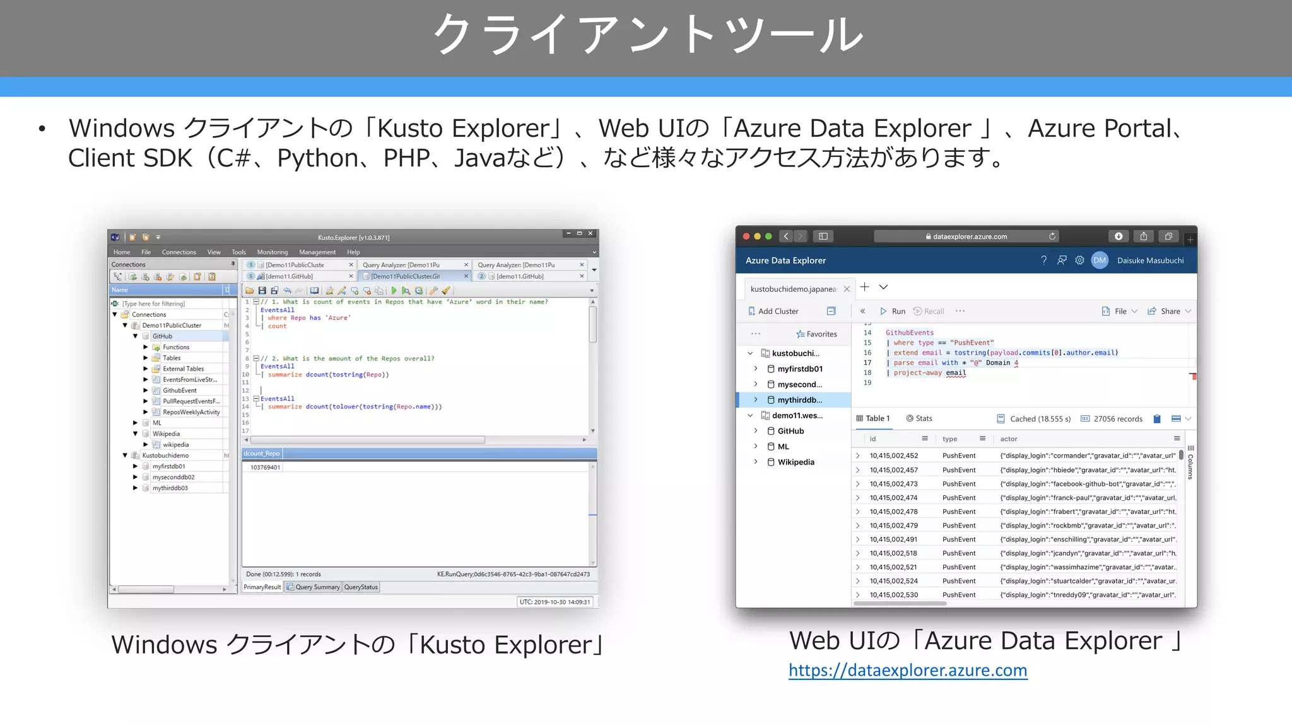Click the Undo arrow in Kusto Explorer toolbar
The height and width of the screenshot is (726, 1292).
click(x=287, y=291)
